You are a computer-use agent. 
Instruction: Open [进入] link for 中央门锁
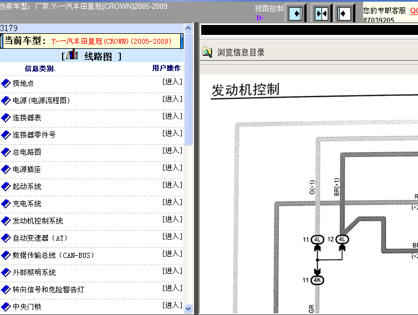pos(172,306)
